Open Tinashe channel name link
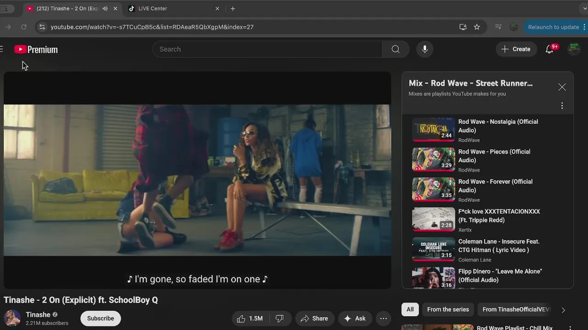Screen dimensions: 588x330 (38, 315)
